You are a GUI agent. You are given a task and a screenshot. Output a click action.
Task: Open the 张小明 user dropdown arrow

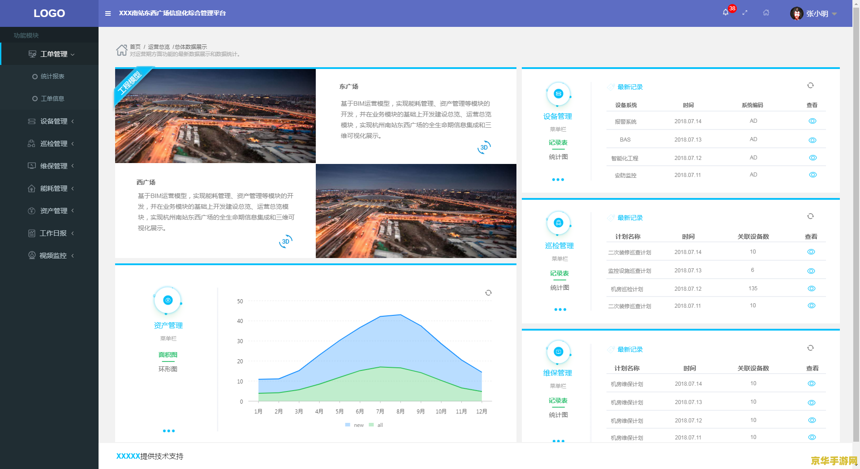tap(834, 14)
